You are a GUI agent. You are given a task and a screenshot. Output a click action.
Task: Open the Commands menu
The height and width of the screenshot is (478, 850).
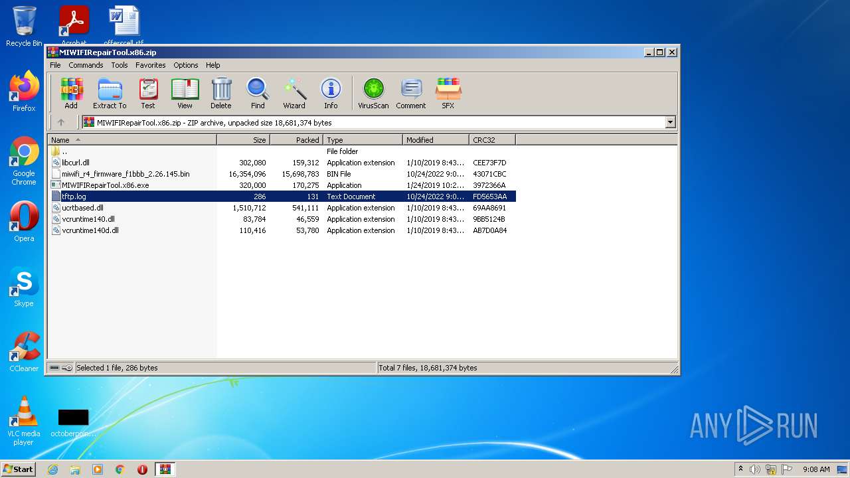click(86, 65)
